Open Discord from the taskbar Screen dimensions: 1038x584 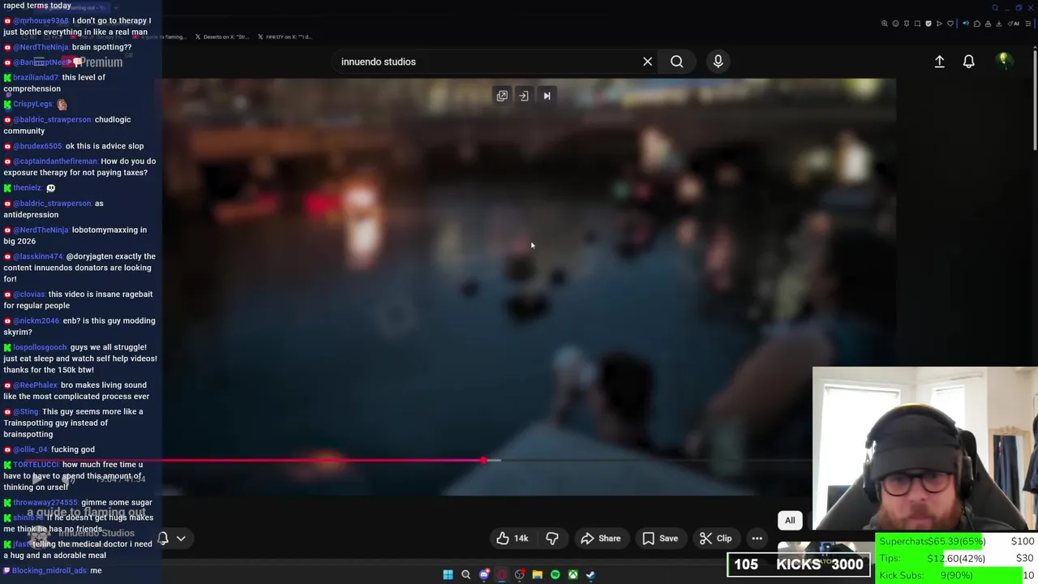(484, 574)
